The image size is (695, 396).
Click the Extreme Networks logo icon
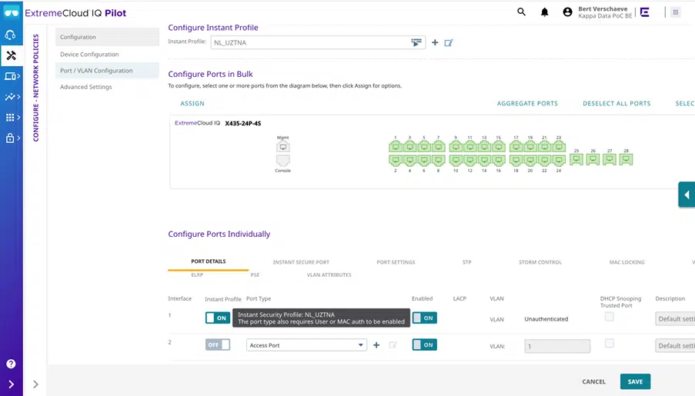[x=645, y=12]
